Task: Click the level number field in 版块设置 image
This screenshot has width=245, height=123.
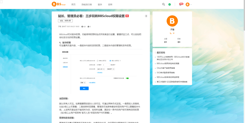Action: pos(106,65)
